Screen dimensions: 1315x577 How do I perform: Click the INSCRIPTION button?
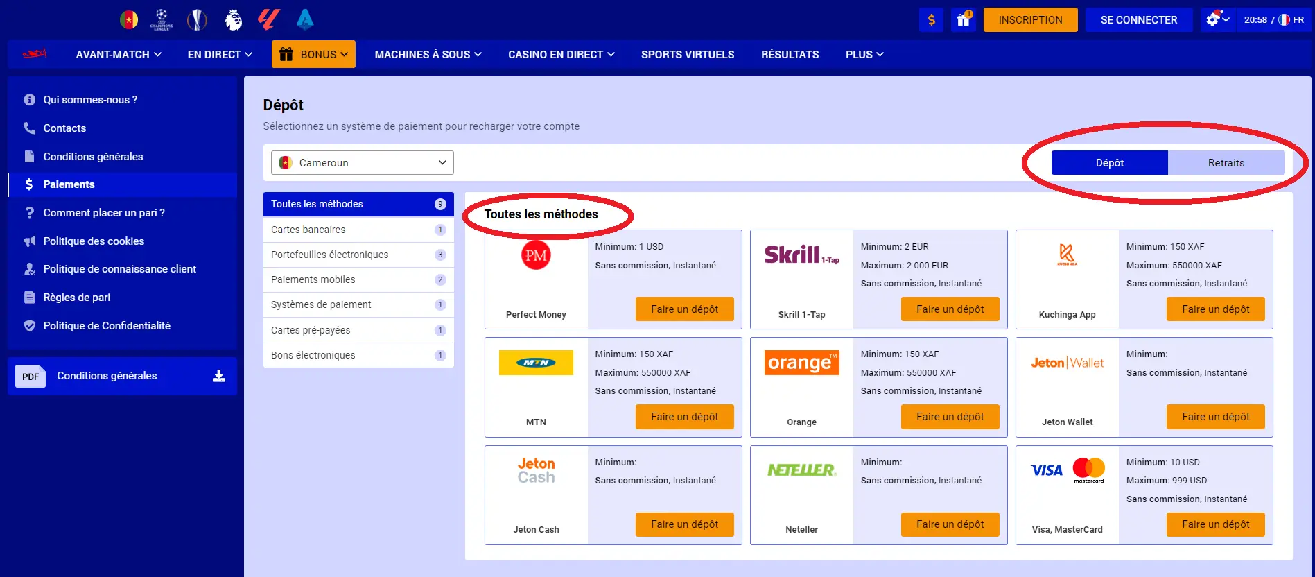(x=1030, y=19)
